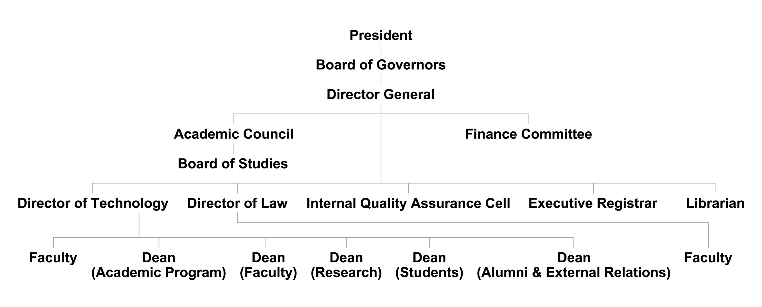This screenshot has height=307, width=762.
Task: Select the Faculty node linked to Director of Law
Action: (708, 257)
